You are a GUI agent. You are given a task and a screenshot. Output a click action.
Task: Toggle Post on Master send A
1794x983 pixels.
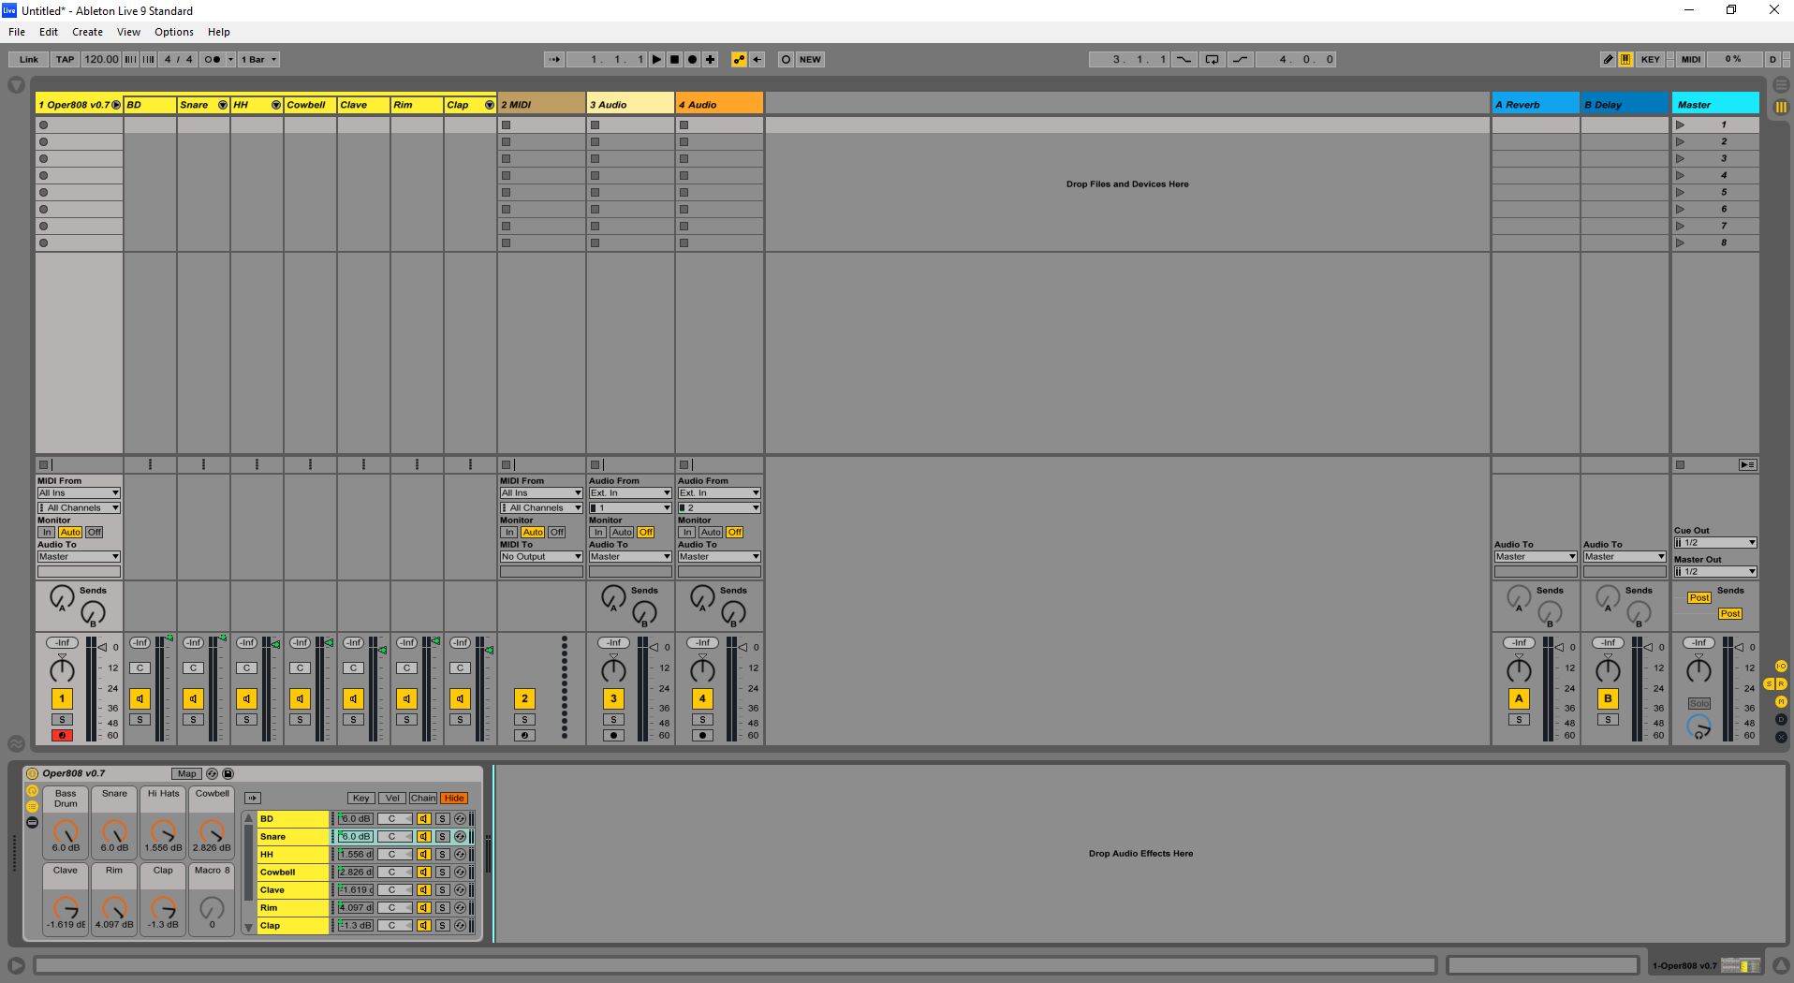click(1698, 597)
